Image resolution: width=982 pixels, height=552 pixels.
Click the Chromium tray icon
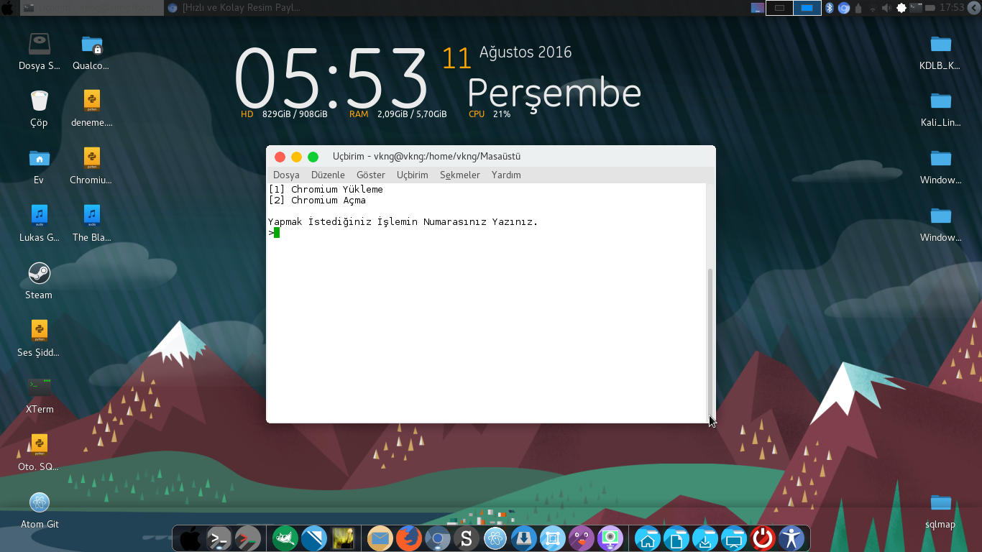(844, 8)
